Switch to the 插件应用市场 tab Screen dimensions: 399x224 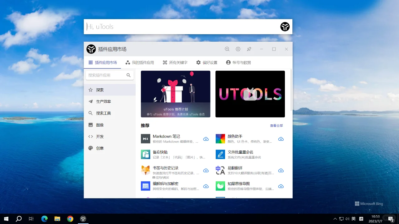[103, 63]
